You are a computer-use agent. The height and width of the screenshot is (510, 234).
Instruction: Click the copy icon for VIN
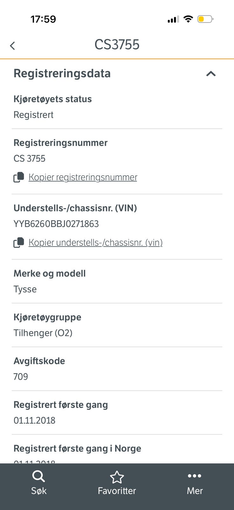click(x=19, y=243)
